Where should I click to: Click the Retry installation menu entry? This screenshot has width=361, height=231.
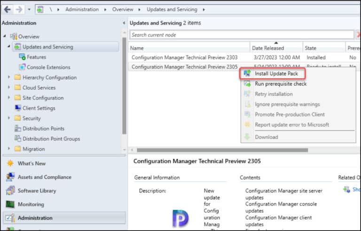(274, 94)
